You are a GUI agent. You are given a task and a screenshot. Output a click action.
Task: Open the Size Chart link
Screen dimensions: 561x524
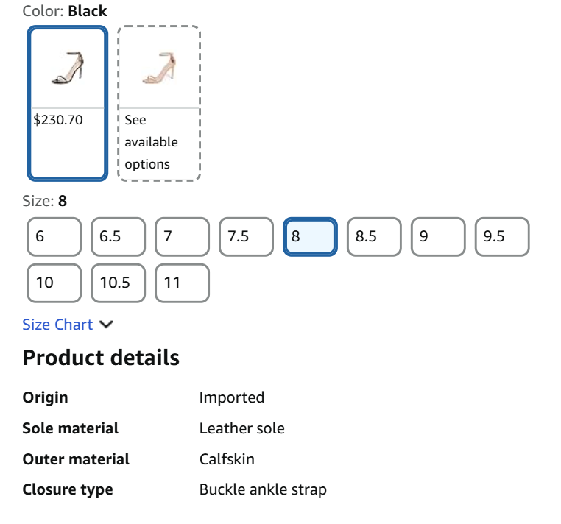tap(57, 325)
